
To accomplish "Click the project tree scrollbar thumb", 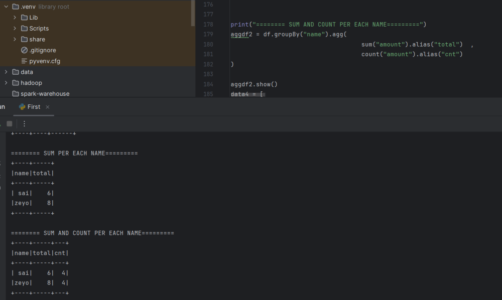I will (x=193, y=13).
